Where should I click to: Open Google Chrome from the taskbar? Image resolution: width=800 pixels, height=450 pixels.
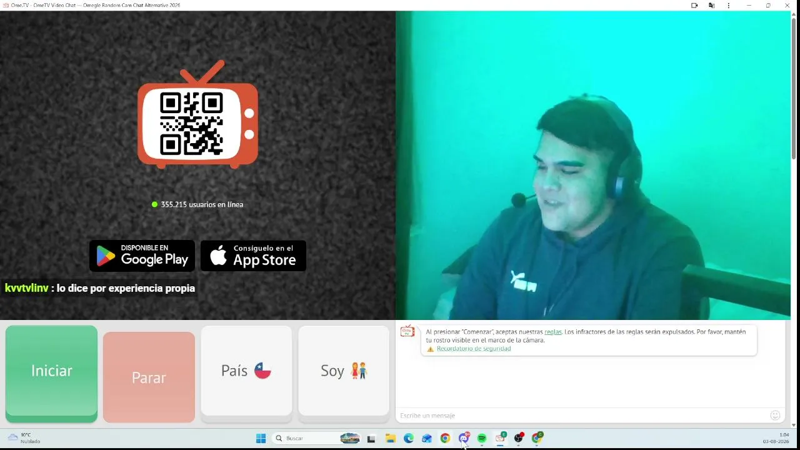pos(445,439)
